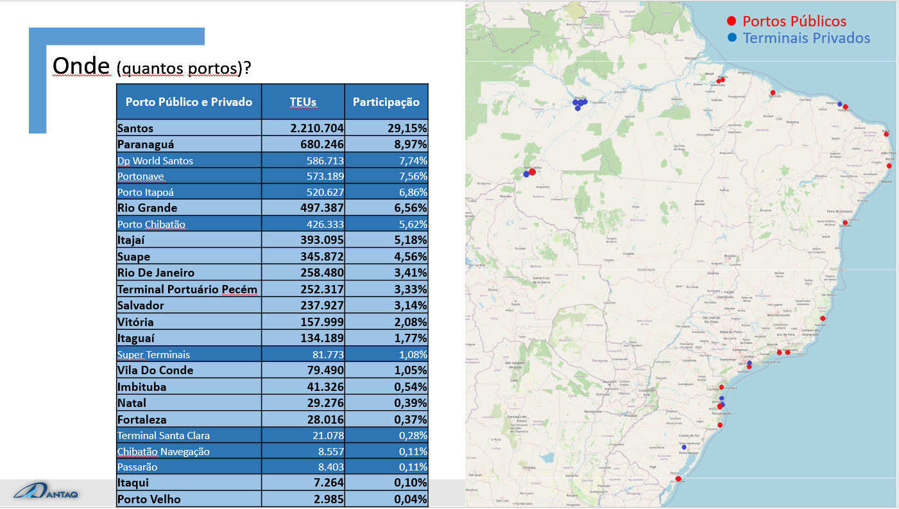Select the red marker at Rio Grande
Image resolution: width=899 pixels, height=509 pixels.
pos(678,478)
